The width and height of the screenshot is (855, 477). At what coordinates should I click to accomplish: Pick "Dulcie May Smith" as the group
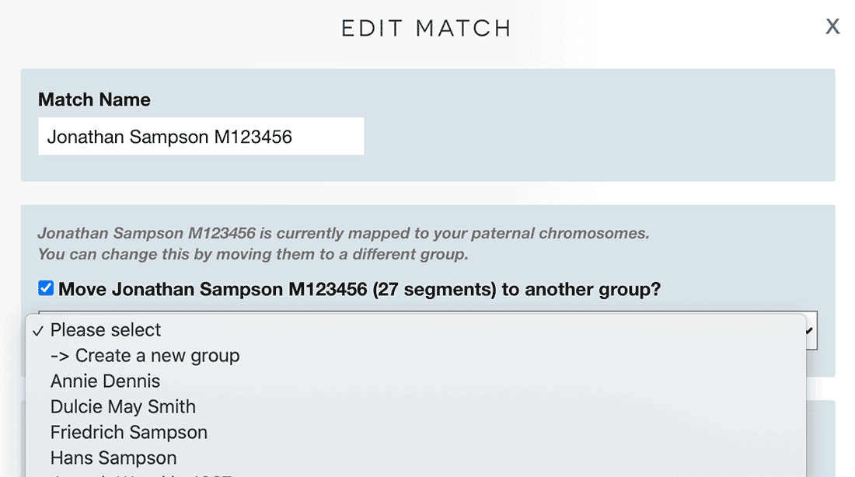[124, 406]
